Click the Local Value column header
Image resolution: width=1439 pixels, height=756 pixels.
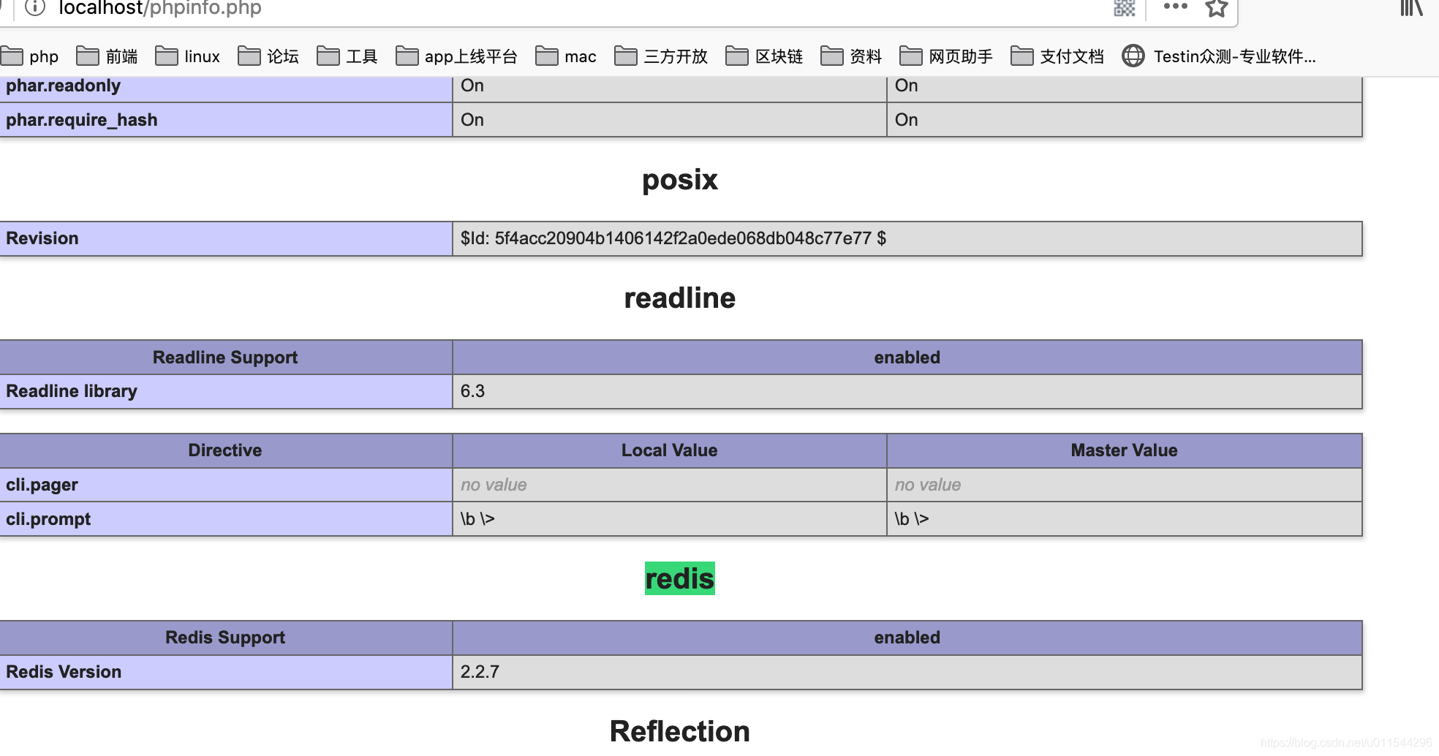pos(670,450)
